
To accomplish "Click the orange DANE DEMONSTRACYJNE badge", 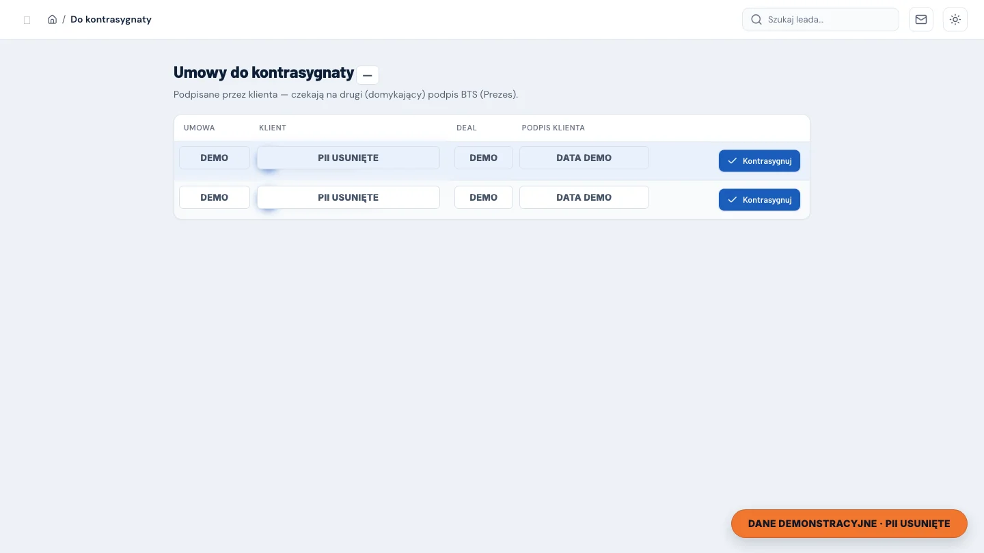I will point(849,524).
